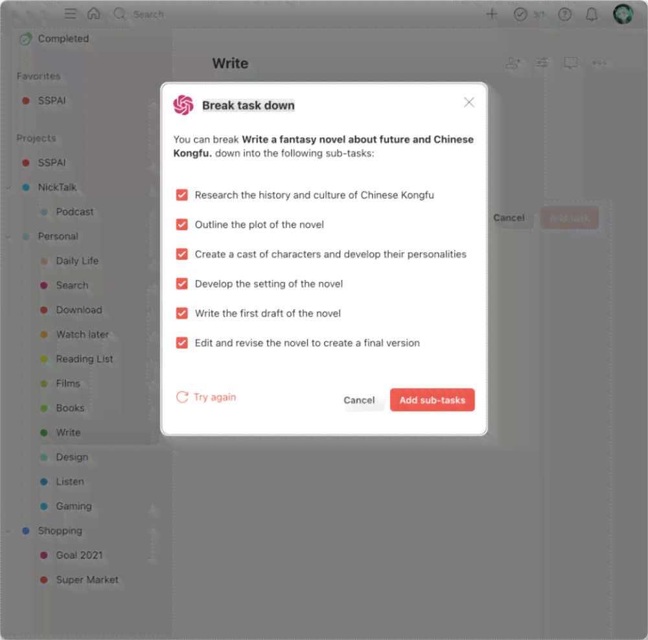The image size is (648, 640).
Task: Open the Podcast project in sidebar
Action: [75, 212]
